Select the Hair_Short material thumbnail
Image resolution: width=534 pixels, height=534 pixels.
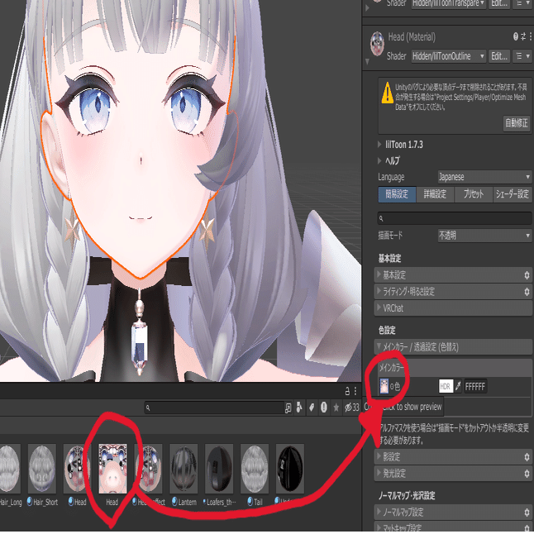coord(42,469)
